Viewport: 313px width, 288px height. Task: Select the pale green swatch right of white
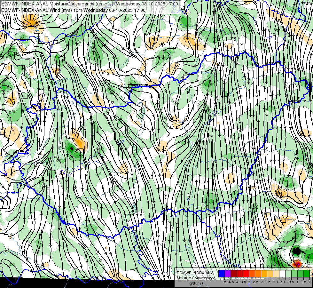(x=288, y=274)
